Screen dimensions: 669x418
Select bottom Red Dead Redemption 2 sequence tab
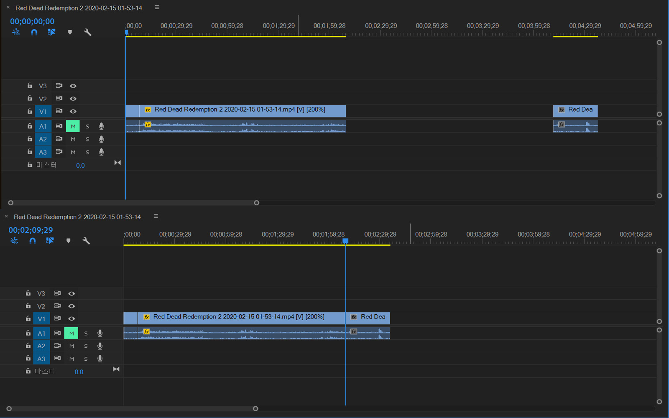pos(77,217)
